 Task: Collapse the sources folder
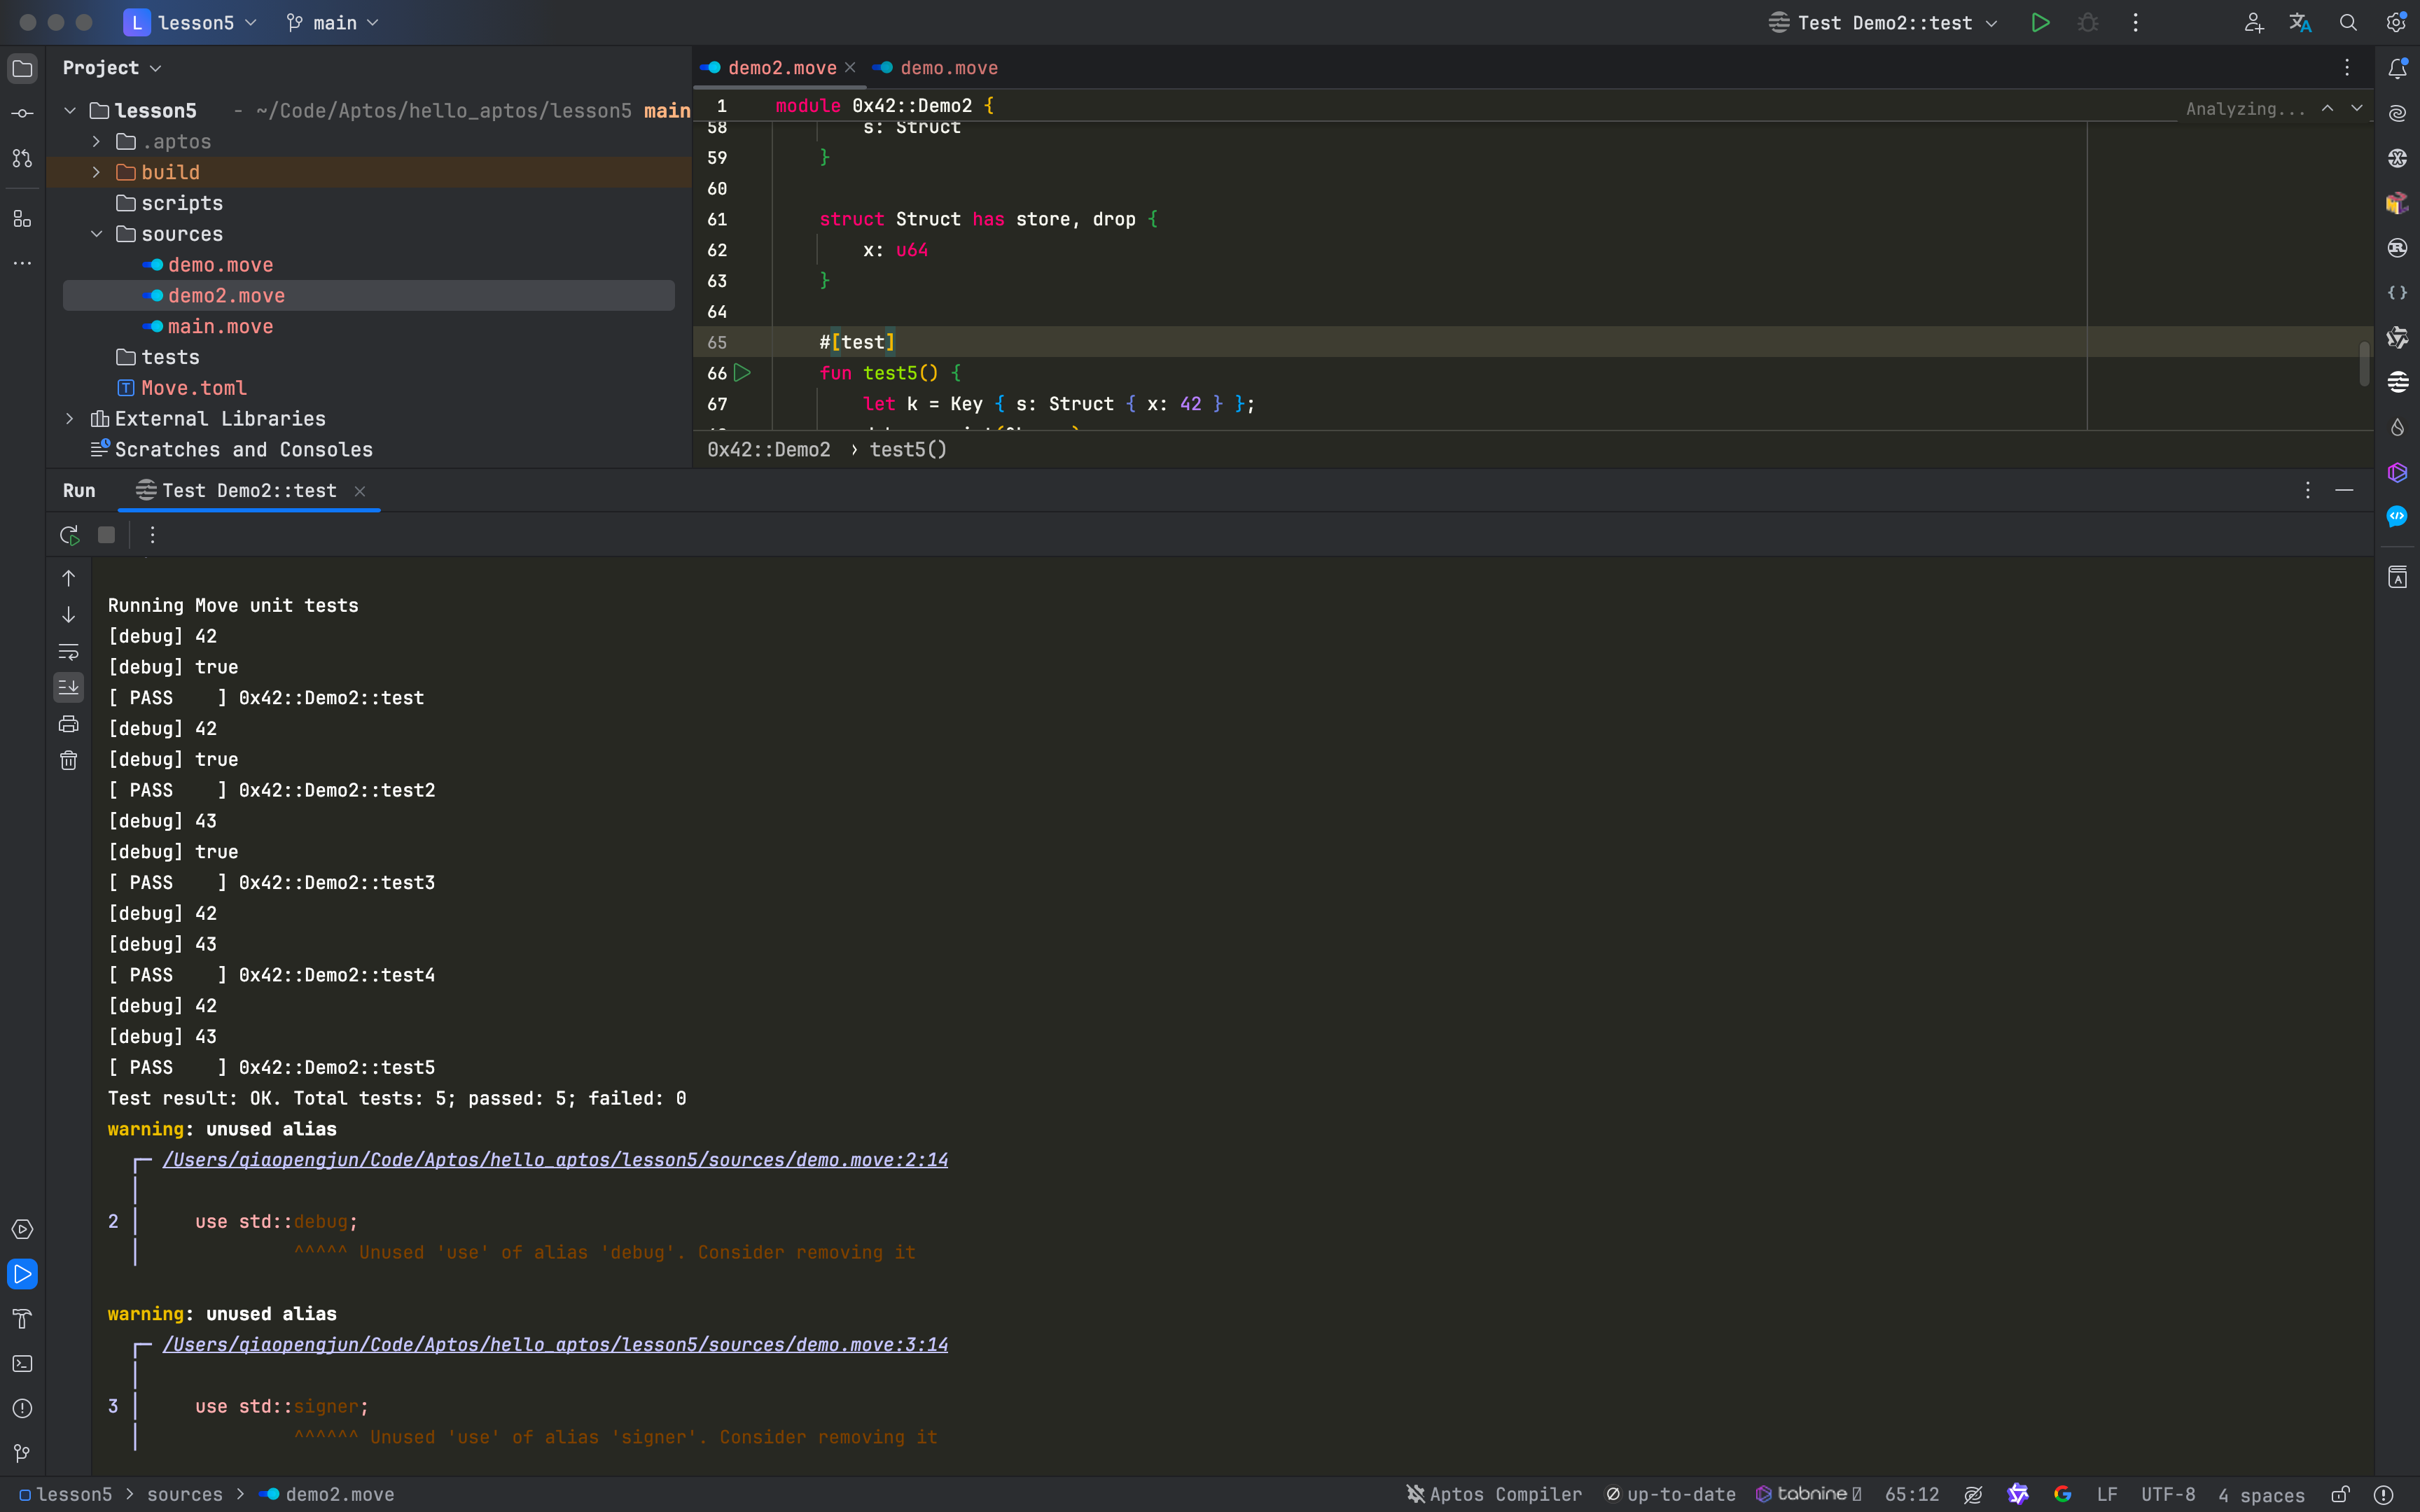pyautogui.click(x=97, y=234)
